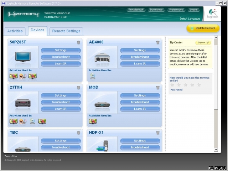Rate the remote one star
228x171 pixels.
click(172, 85)
